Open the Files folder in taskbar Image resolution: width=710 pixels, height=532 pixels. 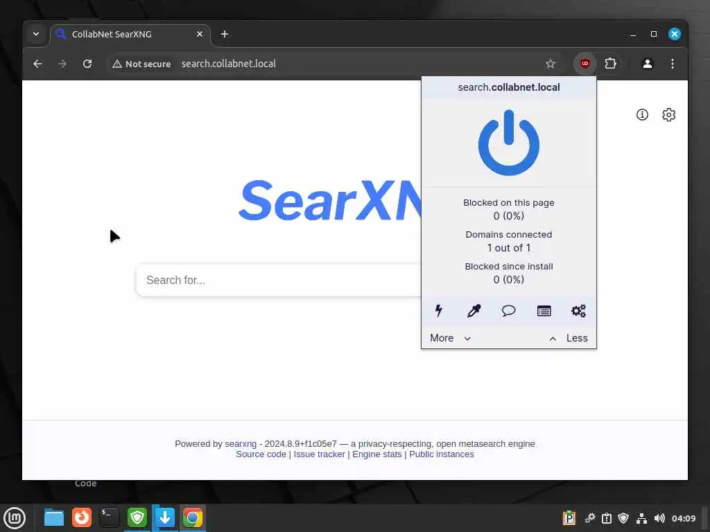click(54, 518)
